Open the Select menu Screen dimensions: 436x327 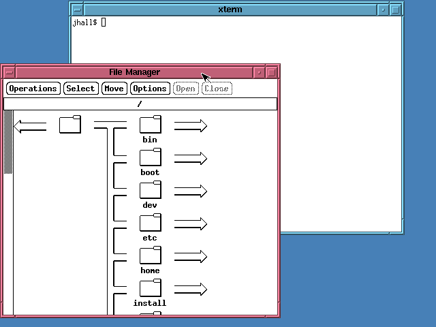click(x=80, y=89)
